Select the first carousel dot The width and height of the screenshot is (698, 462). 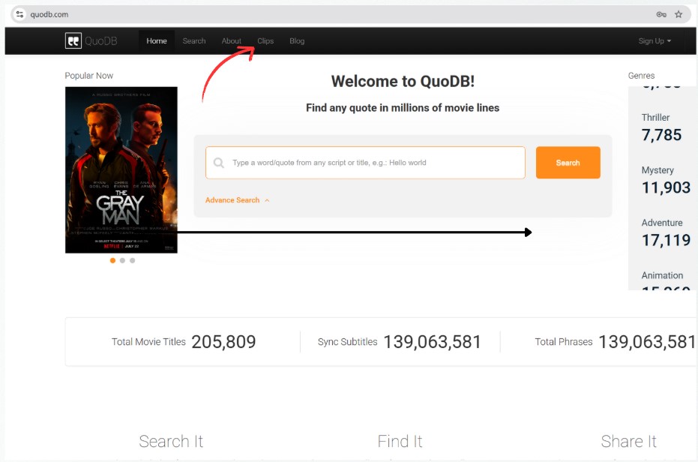point(112,261)
